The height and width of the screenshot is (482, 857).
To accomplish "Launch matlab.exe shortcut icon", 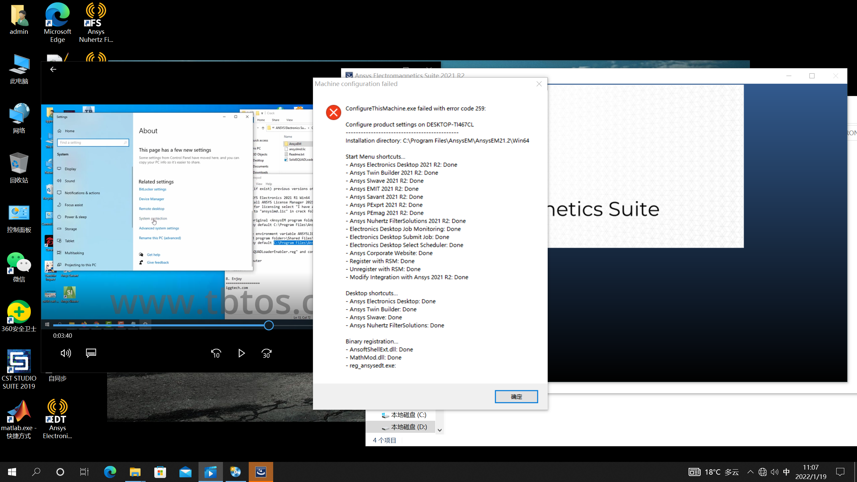I will pos(19,420).
